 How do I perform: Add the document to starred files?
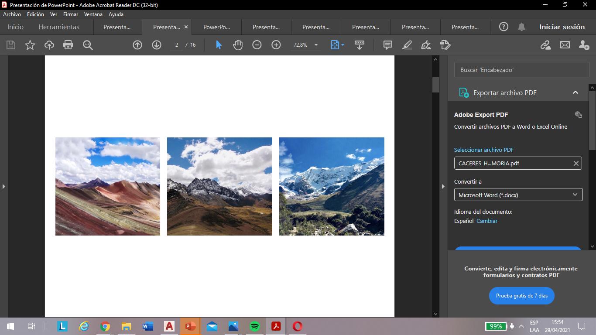pyautogui.click(x=30, y=45)
